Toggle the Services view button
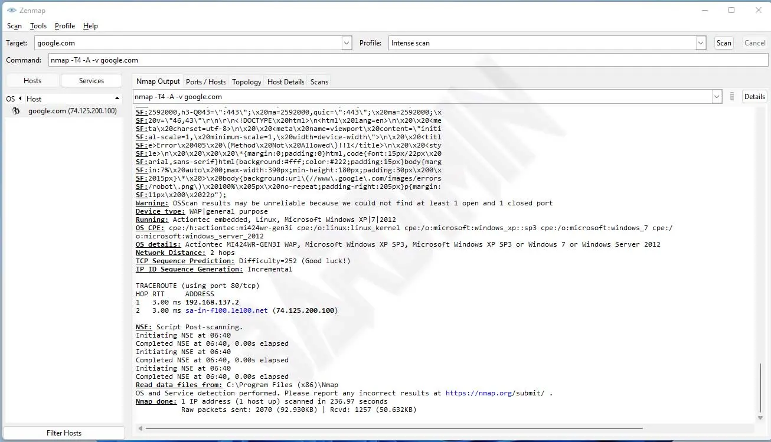771x442 pixels. [x=92, y=81]
